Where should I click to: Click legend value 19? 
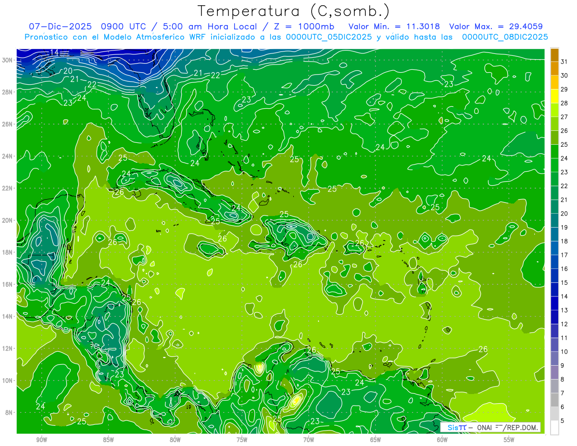coord(564,227)
